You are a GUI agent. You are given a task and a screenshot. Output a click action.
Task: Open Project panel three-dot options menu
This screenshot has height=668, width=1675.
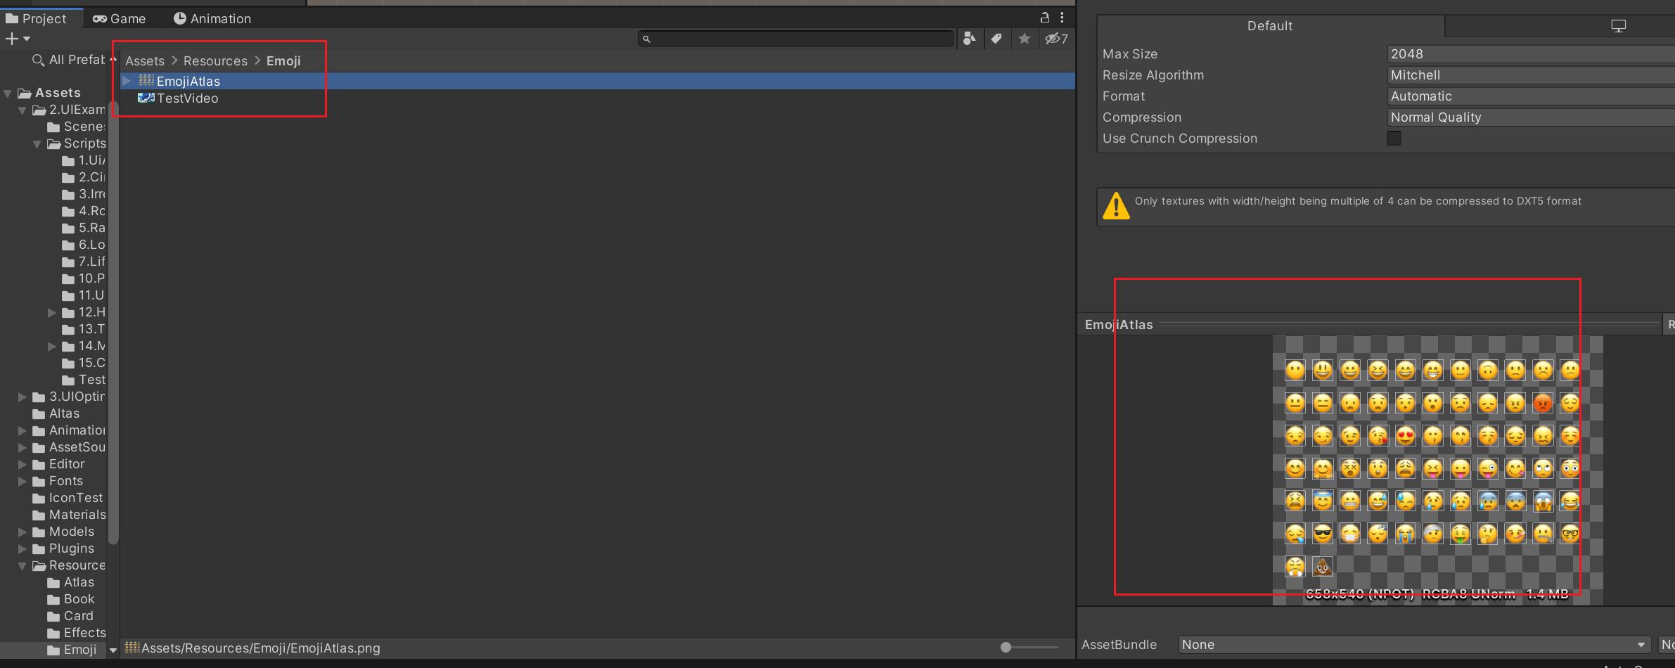point(1062,18)
